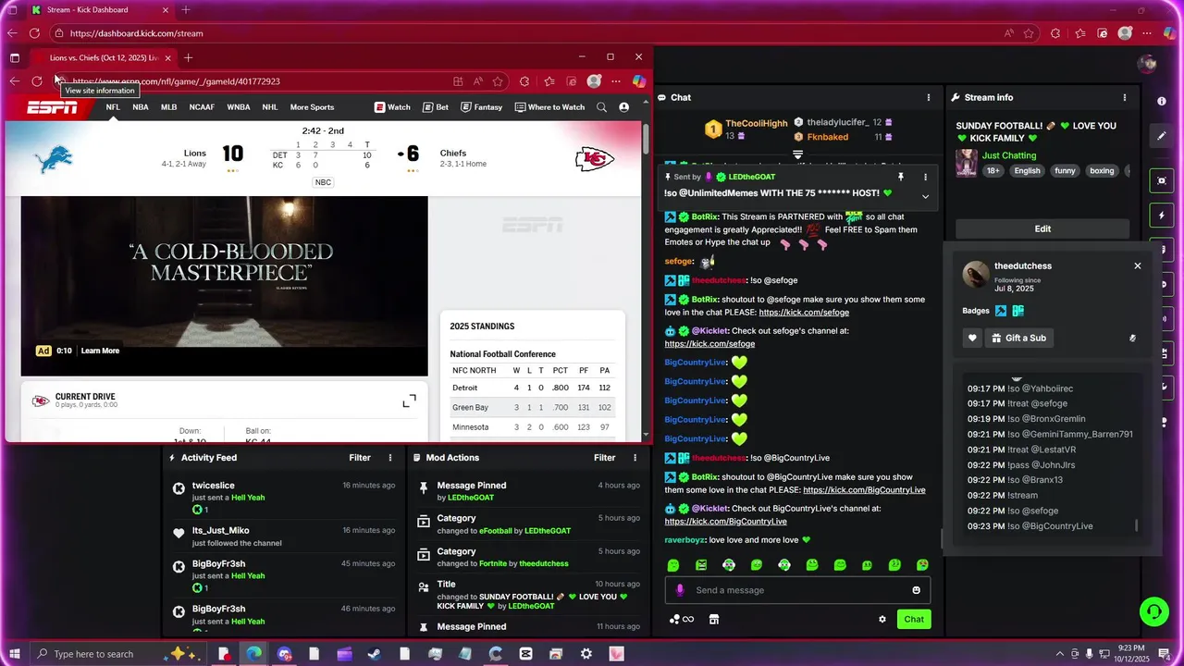
Task: Select MLB tab on ESPN nav
Action: (168, 107)
